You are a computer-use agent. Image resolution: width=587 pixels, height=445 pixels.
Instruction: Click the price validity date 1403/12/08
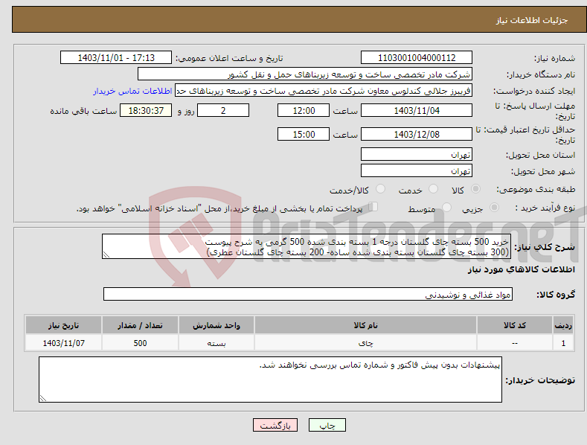[417, 134]
